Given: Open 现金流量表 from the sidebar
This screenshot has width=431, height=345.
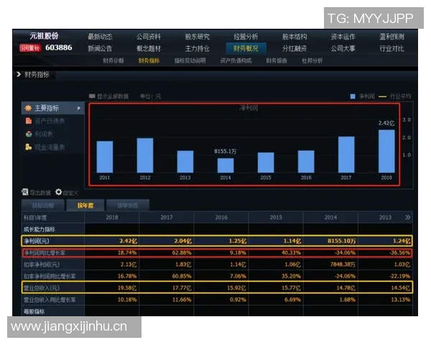Looking at the screenshot, I should click(49, 147).
